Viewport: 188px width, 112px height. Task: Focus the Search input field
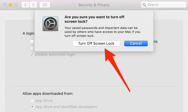tap(164, 5)
